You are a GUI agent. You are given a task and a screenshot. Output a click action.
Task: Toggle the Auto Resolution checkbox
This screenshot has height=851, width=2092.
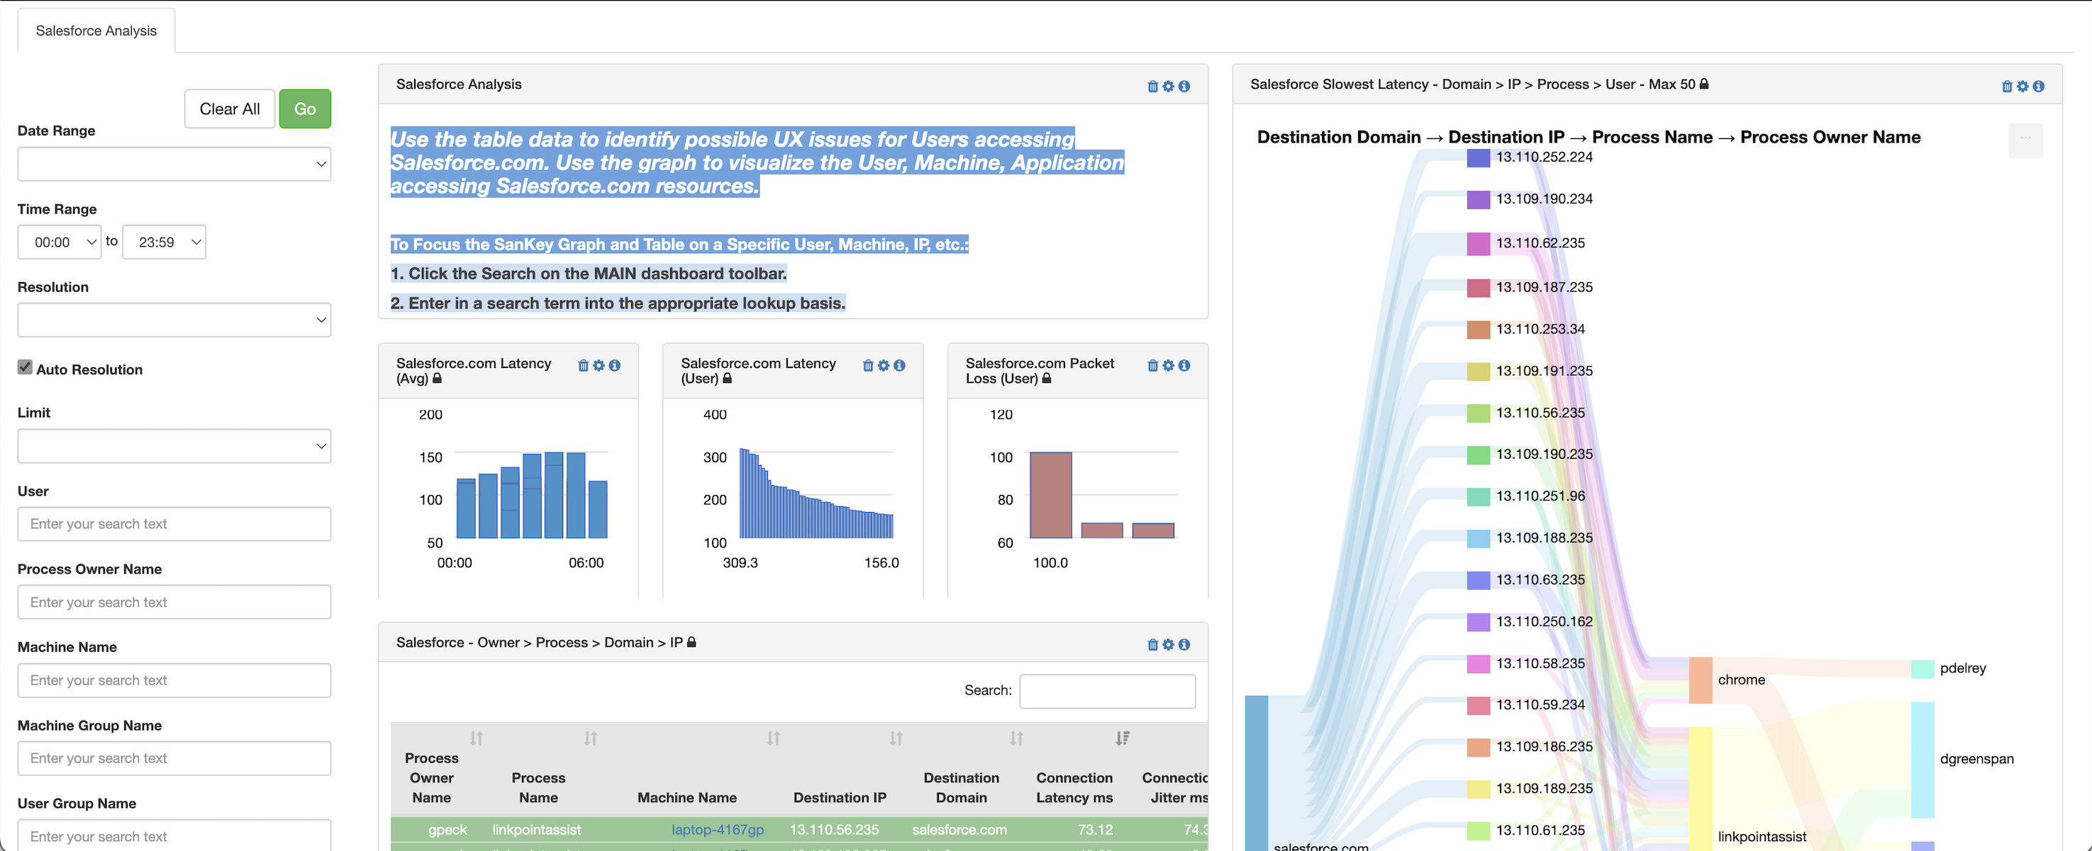point(26,368)
